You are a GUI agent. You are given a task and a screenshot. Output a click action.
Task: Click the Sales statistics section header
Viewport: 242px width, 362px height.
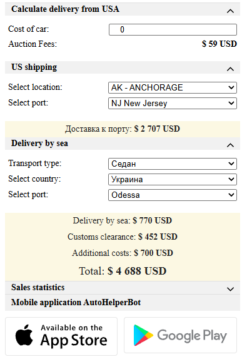click(x=123, y=288)
